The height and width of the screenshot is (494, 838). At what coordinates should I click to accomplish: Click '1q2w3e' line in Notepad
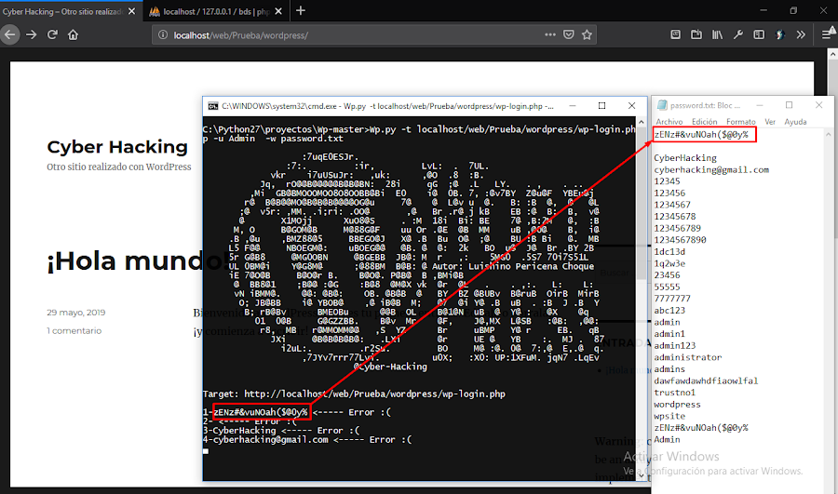tap(669, 264)
